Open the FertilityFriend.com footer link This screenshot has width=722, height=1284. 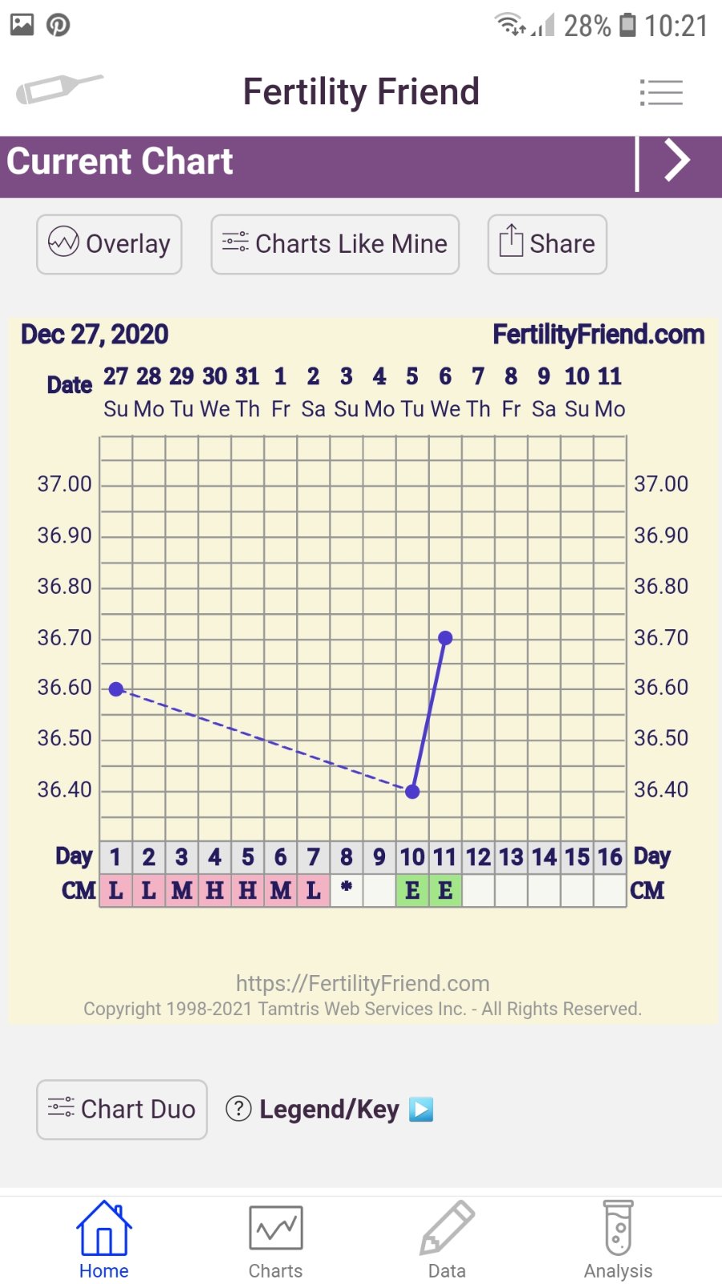[363, 983]
